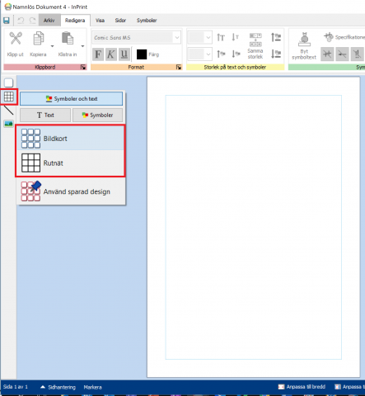Toggle underline U formatting
The width and height of the screenshot is (365, 396).
click(x=124, y=54)
